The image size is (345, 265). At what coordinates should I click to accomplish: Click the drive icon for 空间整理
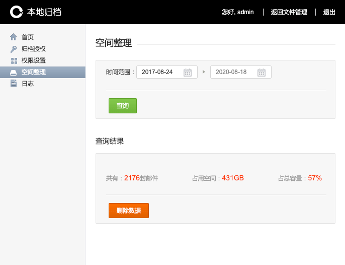(14, 72)
